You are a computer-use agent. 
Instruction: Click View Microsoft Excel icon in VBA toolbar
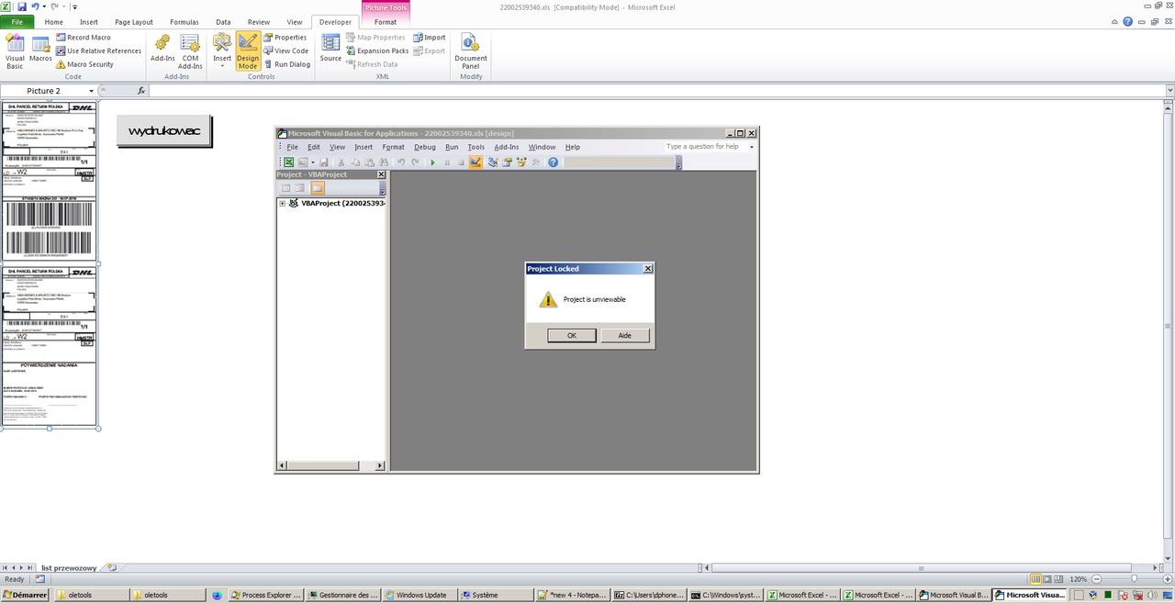click(x=288, y=162)
